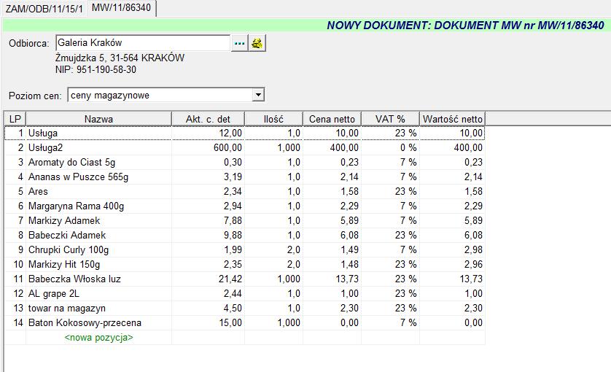The height and width of the screenshot is (372, 611).
Task: Click the 0 % VAT cell of Usługa2
Action: [x=391, y=148]
